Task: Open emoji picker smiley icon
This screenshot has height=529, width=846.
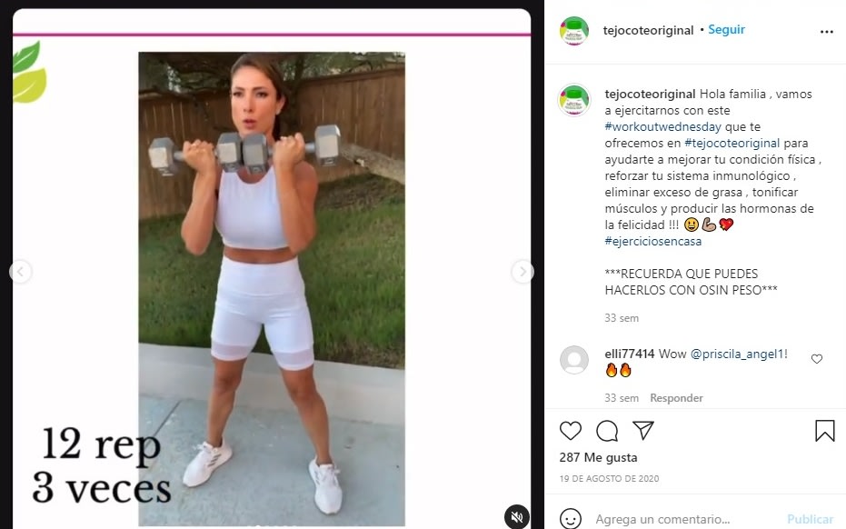Action: tap(571, 519)
